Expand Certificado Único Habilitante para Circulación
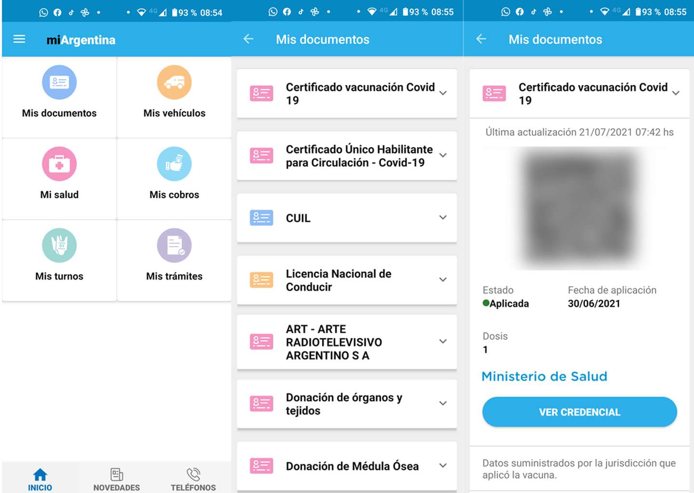 pos(443,155)
